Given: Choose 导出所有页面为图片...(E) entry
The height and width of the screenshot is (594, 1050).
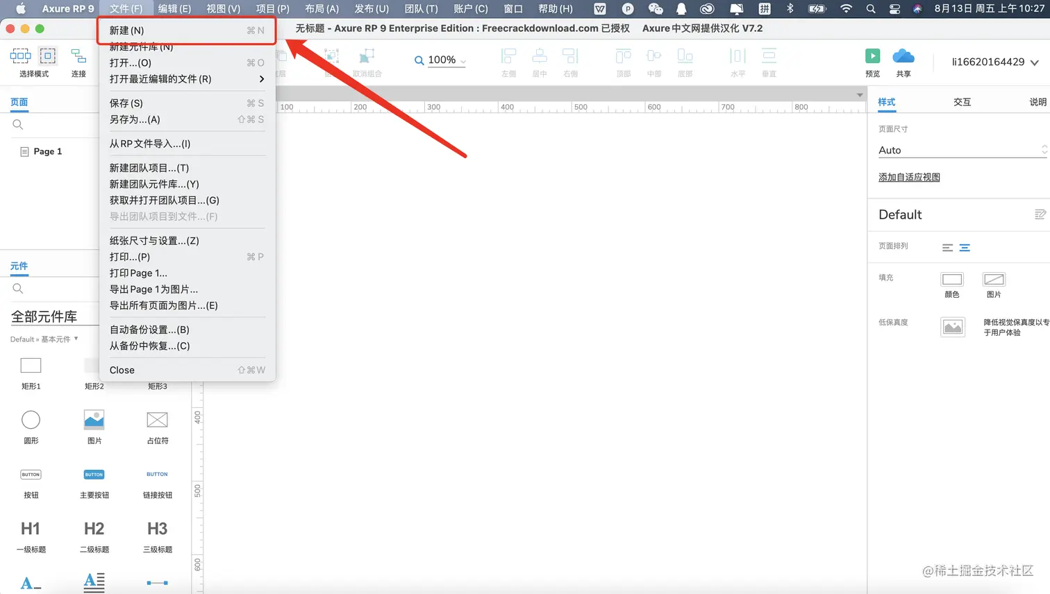Looking at the screenshot, I should [x=187, y=305].
